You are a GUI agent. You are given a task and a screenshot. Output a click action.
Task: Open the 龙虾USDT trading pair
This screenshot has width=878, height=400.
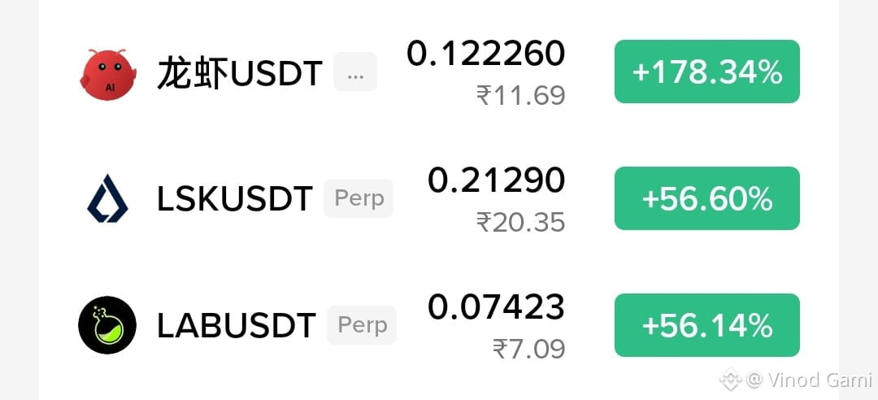click(240, 74)
